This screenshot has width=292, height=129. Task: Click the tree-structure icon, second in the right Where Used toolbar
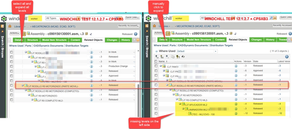[x=162, y=57]
